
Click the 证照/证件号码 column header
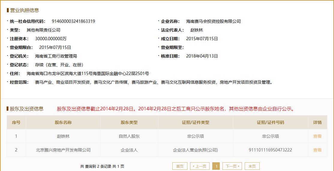[270, 122]
